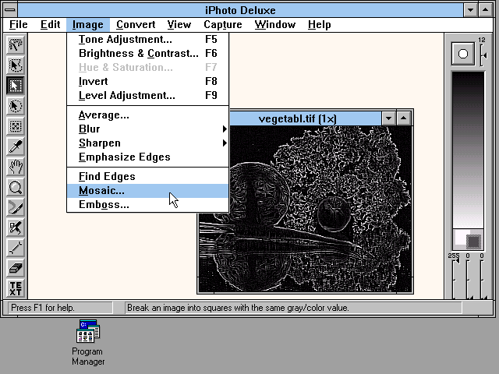This screenshot has height=374, width=499.
Task: Select the hand pan tool
Action: [x=16, y=167]
